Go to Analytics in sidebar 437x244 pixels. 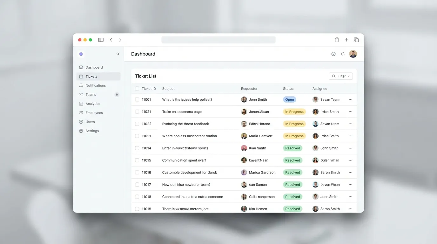(x=93, y=104)
